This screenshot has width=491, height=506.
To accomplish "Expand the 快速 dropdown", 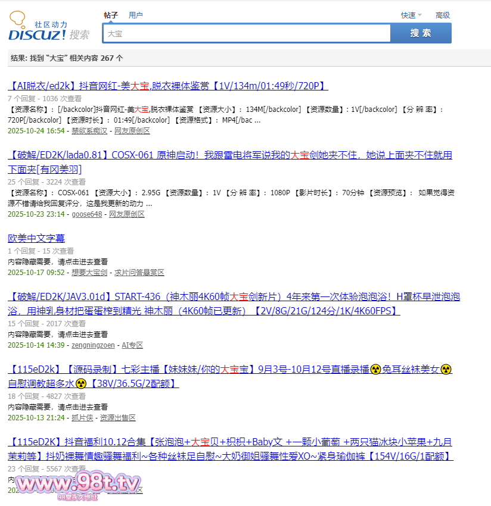I will tap(411, 15).
